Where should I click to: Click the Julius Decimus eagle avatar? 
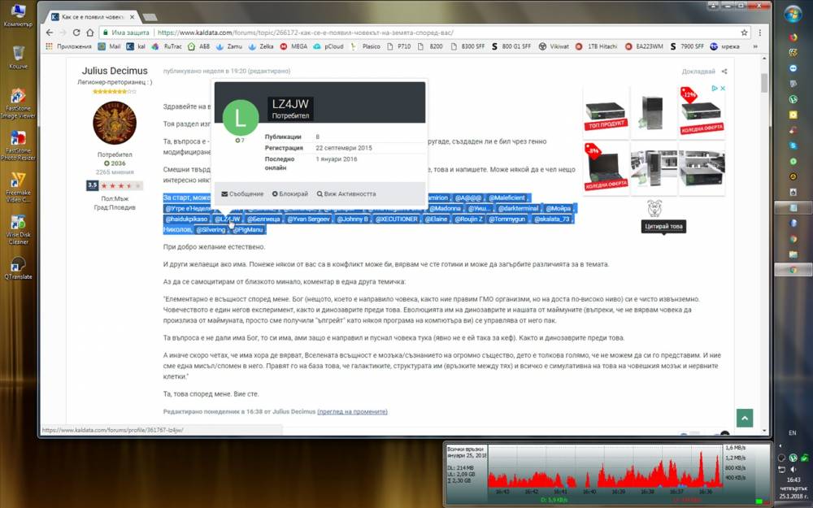[115, 123]
